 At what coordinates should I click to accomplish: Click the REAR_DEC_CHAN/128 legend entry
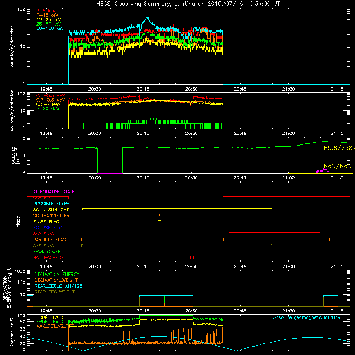point(59,286)
